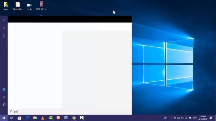
Task: Open the network status tray icon
Action: tap(186, 118)
